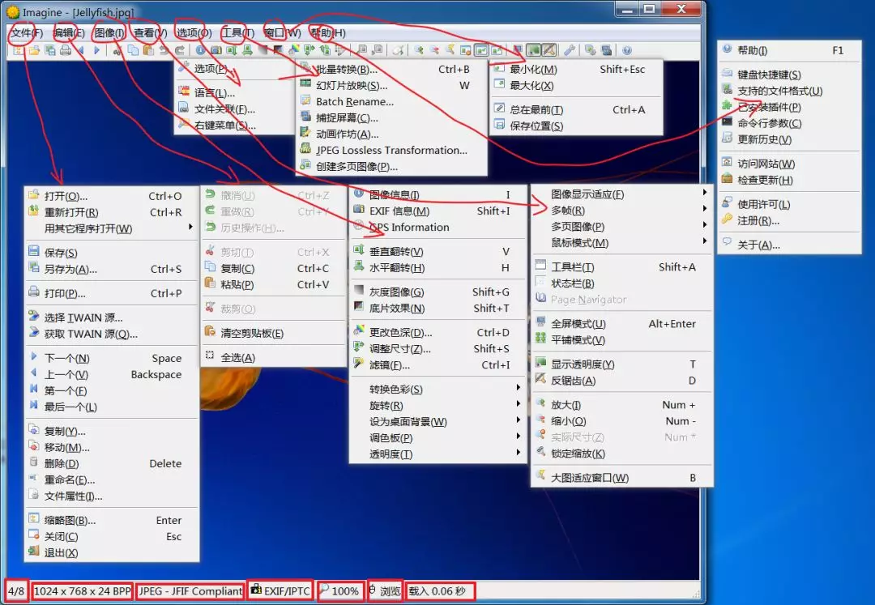
Task: Expand 鼠标模式(M) submenu
Action: [621, 242]
